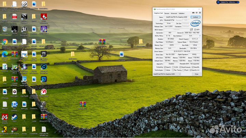Click the Memory Type DDR3 field
Image resolution: width=246 pixels, height=138 pixels.
pos(172,45)
